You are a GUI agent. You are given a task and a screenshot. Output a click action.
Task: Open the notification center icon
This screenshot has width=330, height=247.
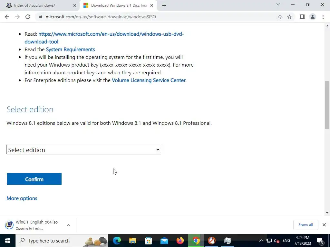click(320, 241)
